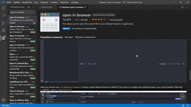Install Open in browser 1.0.0 extension
This screenshot has width=191, height=107.
pyautogui.click(x=33, y=41)
